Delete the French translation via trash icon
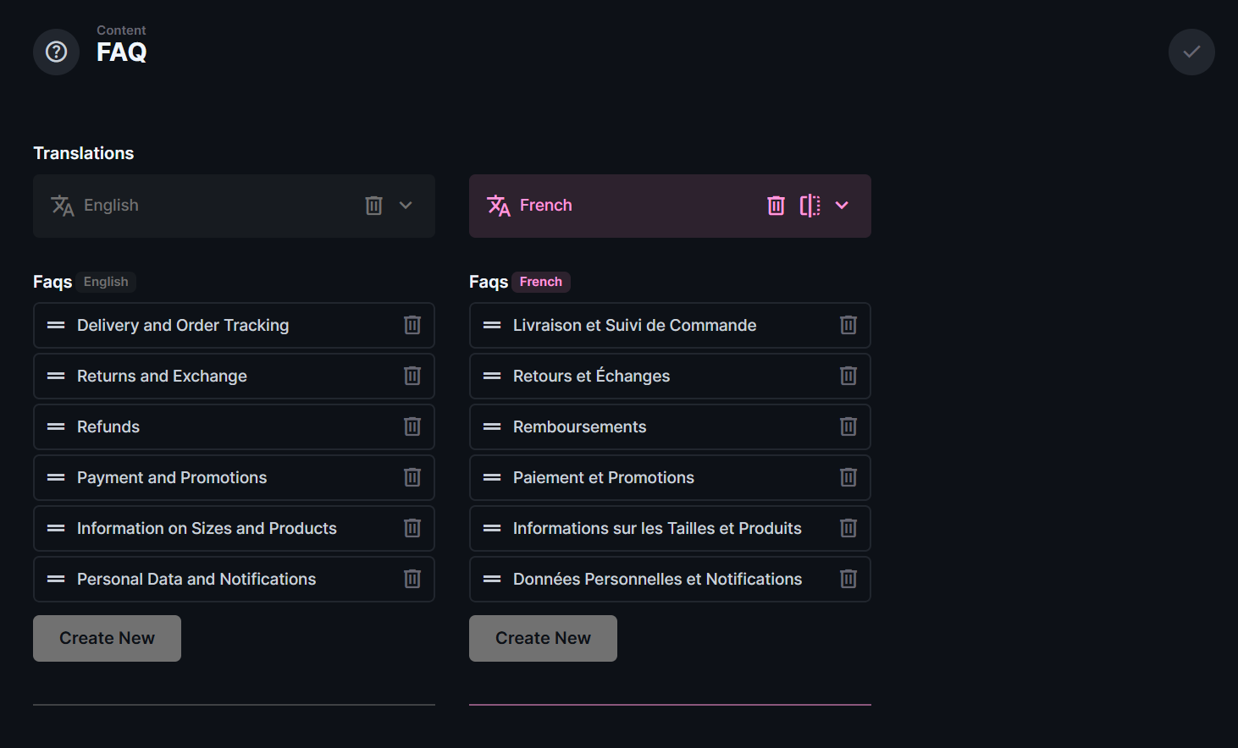This screenshot has width=1238, height=748. click(x=776, y=206)
